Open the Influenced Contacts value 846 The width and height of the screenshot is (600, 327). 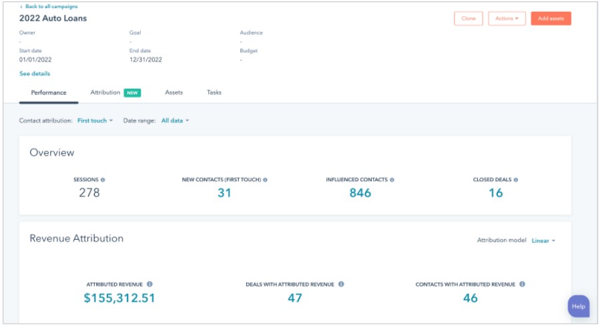(360, 193)
